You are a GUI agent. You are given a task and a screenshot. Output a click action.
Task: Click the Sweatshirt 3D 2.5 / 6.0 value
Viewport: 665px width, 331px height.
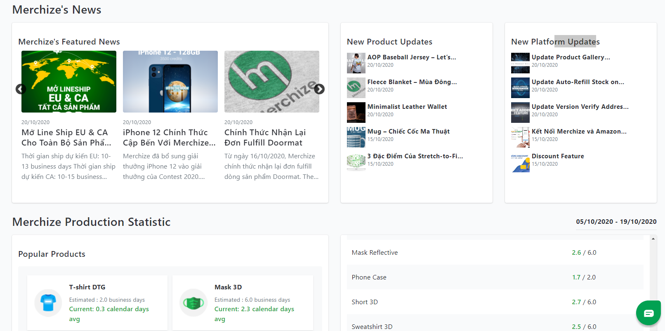(584, 327)
